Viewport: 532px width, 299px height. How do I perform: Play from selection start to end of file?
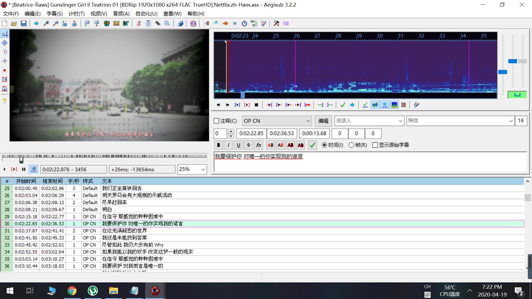(x=307, y=105)
